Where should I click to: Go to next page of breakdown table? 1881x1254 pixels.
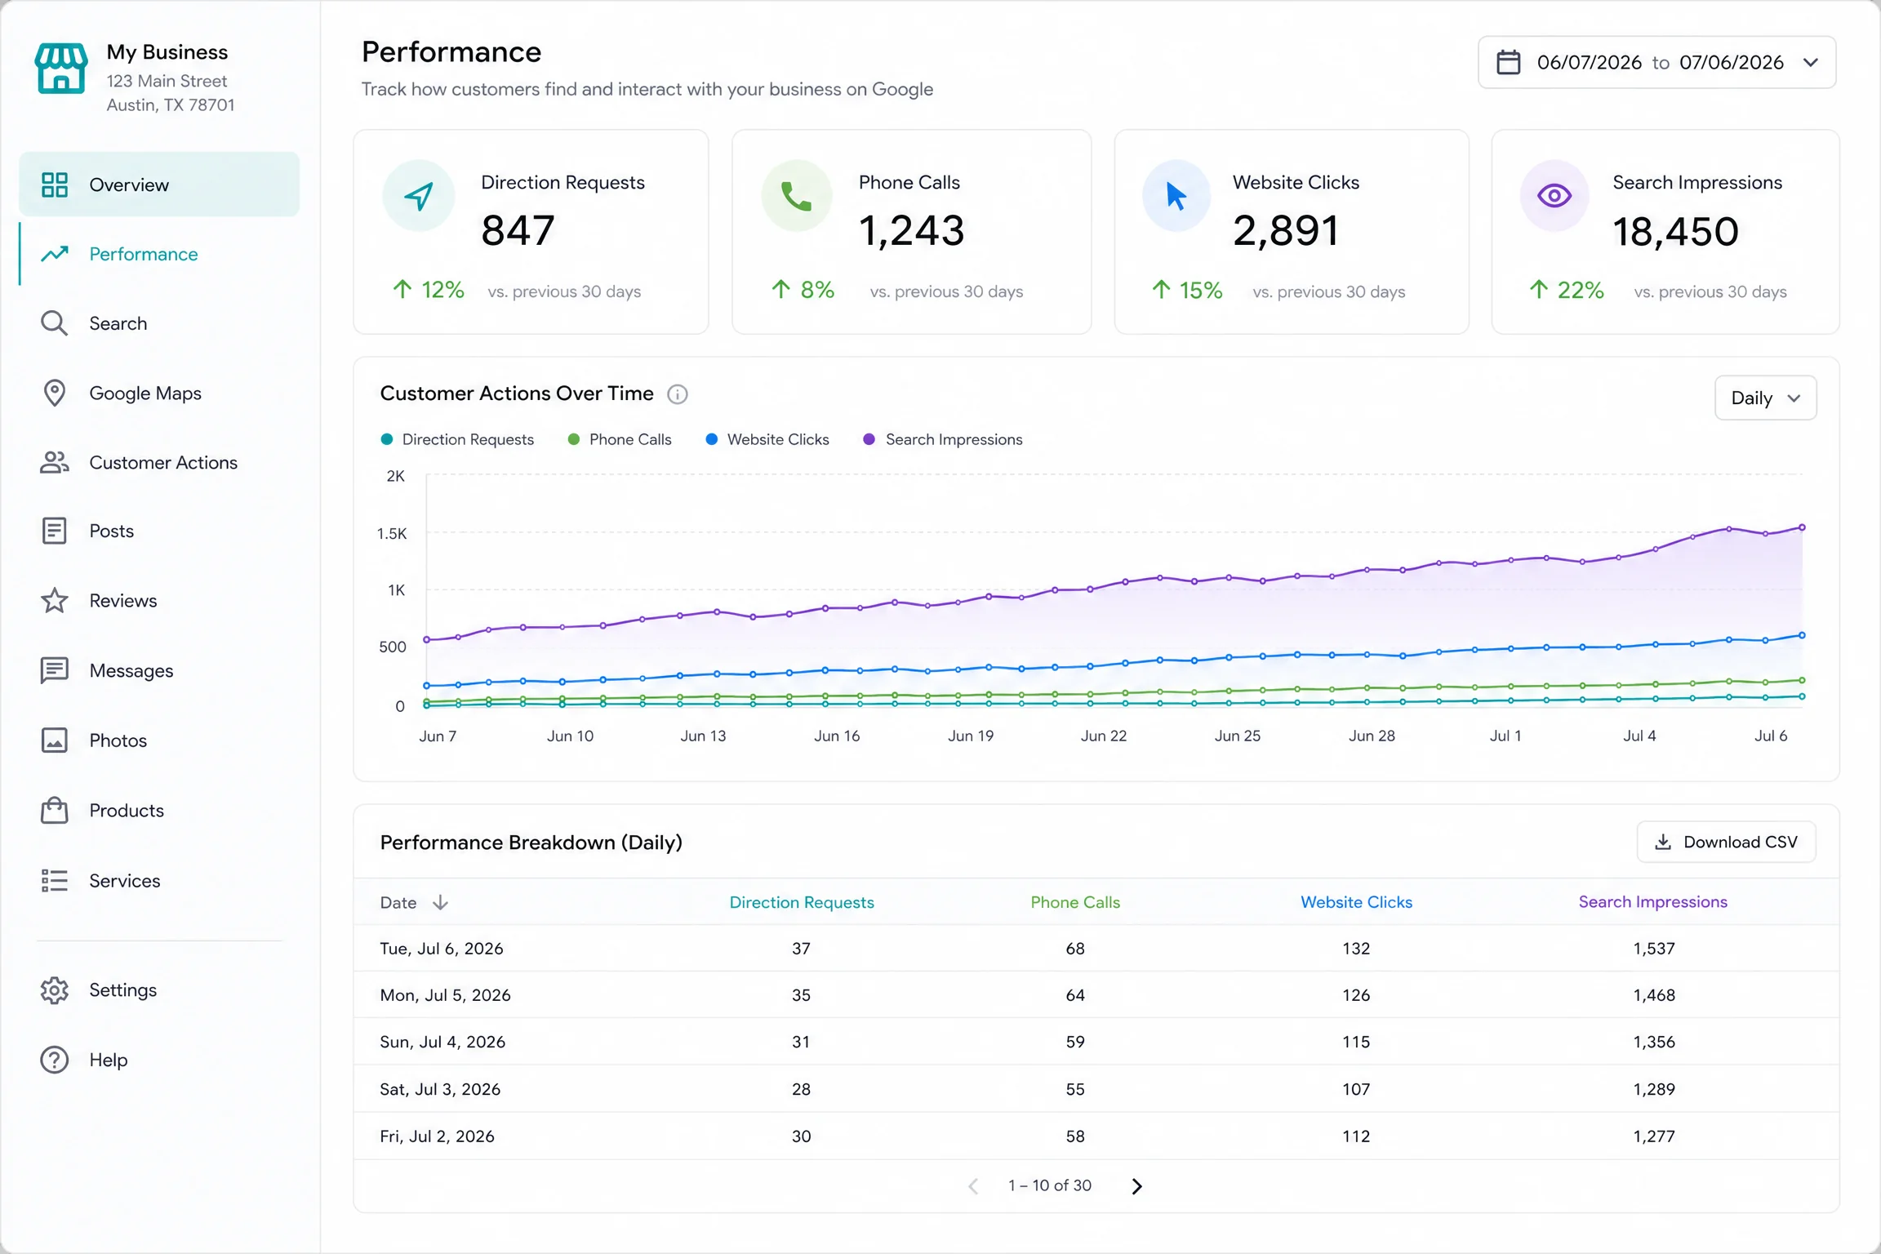click(1137, 1185)
